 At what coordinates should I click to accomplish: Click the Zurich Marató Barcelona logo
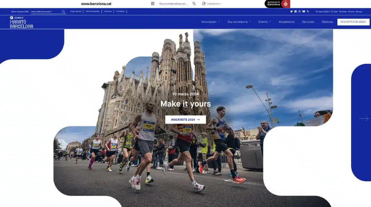[21, 22]
